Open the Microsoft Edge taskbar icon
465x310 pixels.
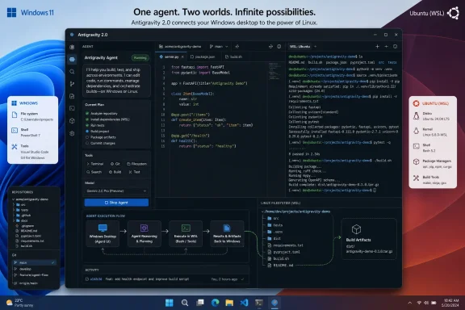point(215,303)
